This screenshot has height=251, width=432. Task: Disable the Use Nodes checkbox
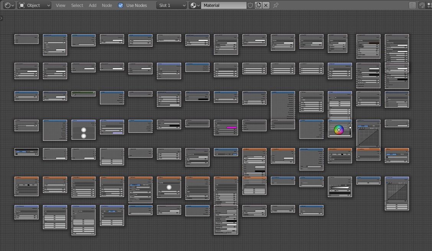coord(121,5)
